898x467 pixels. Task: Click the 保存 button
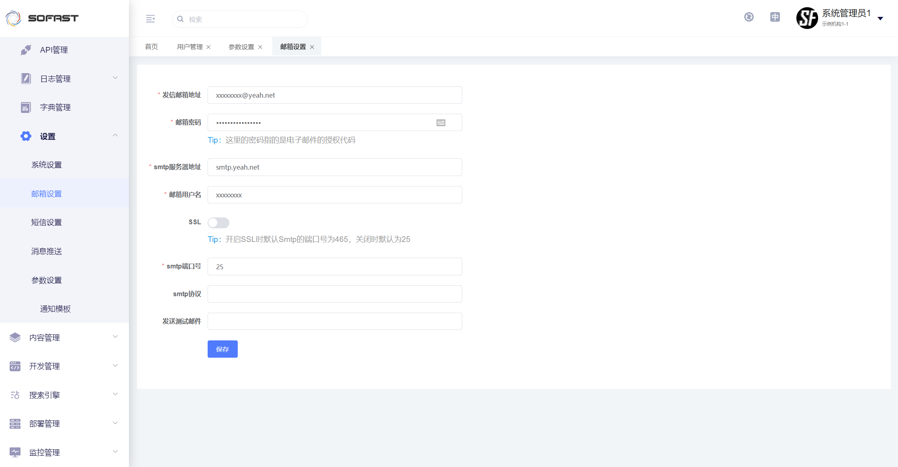pyautogui.click(x=222, y=349)
